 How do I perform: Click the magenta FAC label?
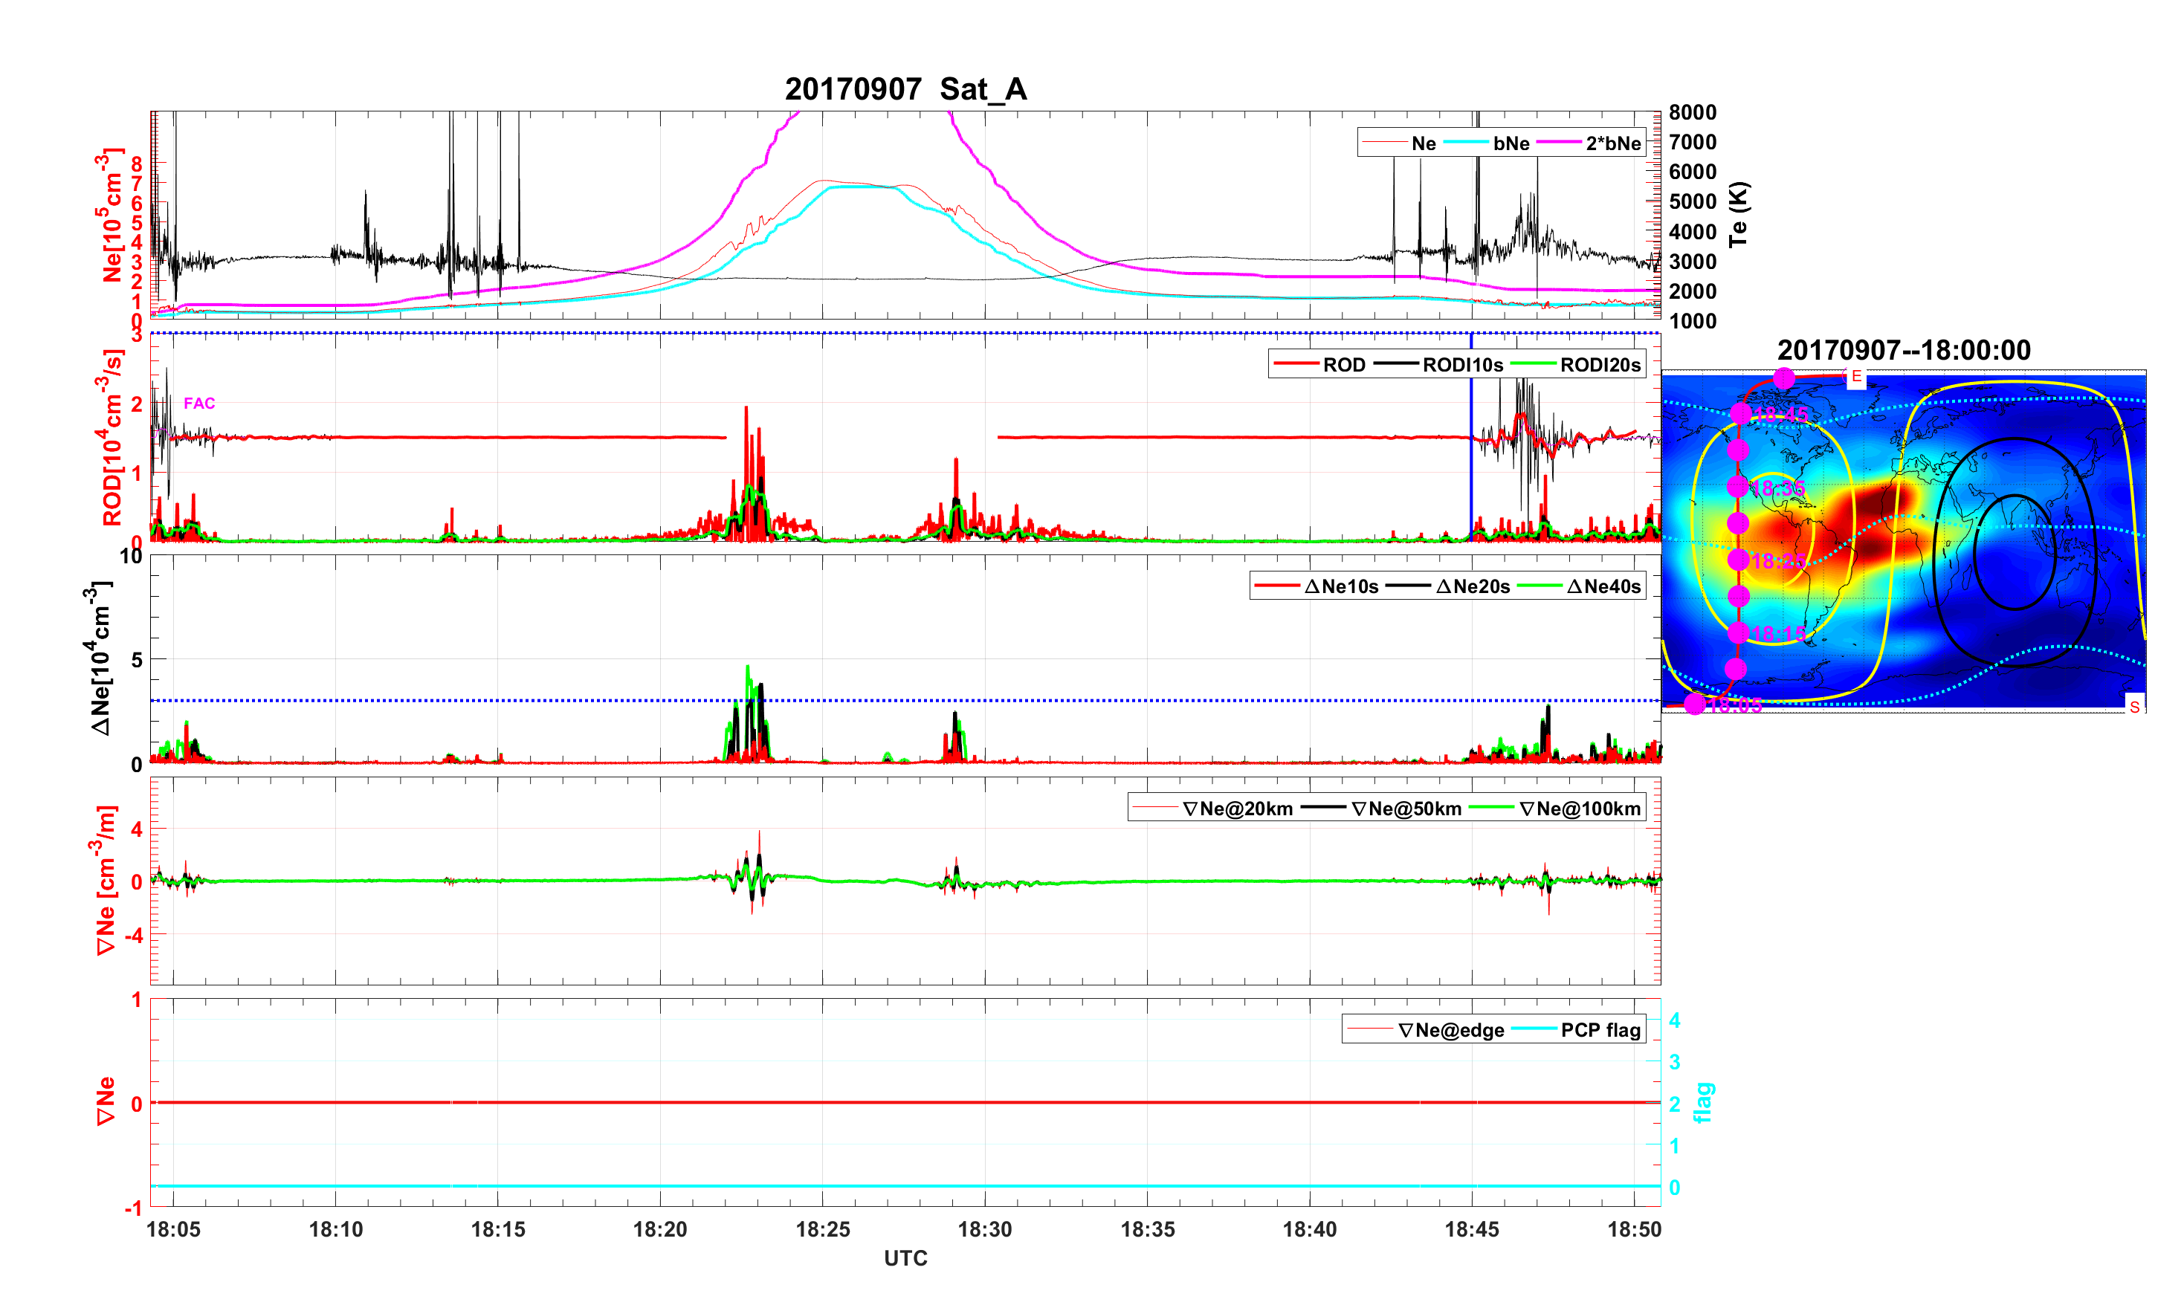(x=198, y=403)
